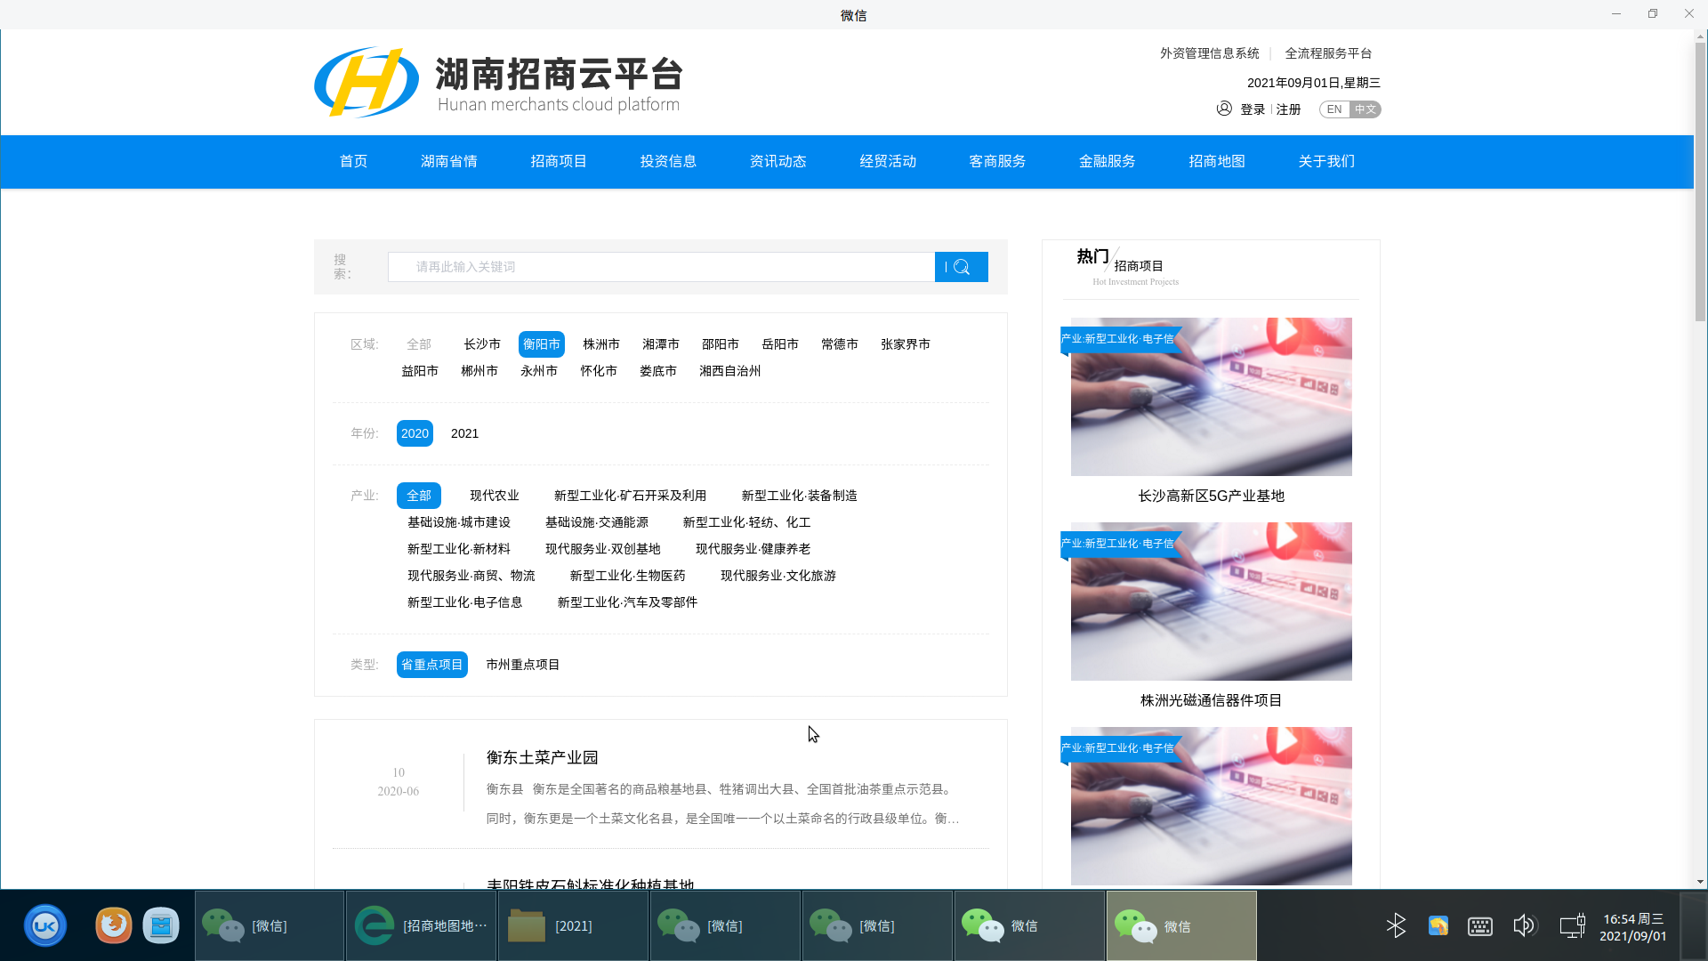
Task: Select 湘西自治州 region filter
Action: point(730,371)
